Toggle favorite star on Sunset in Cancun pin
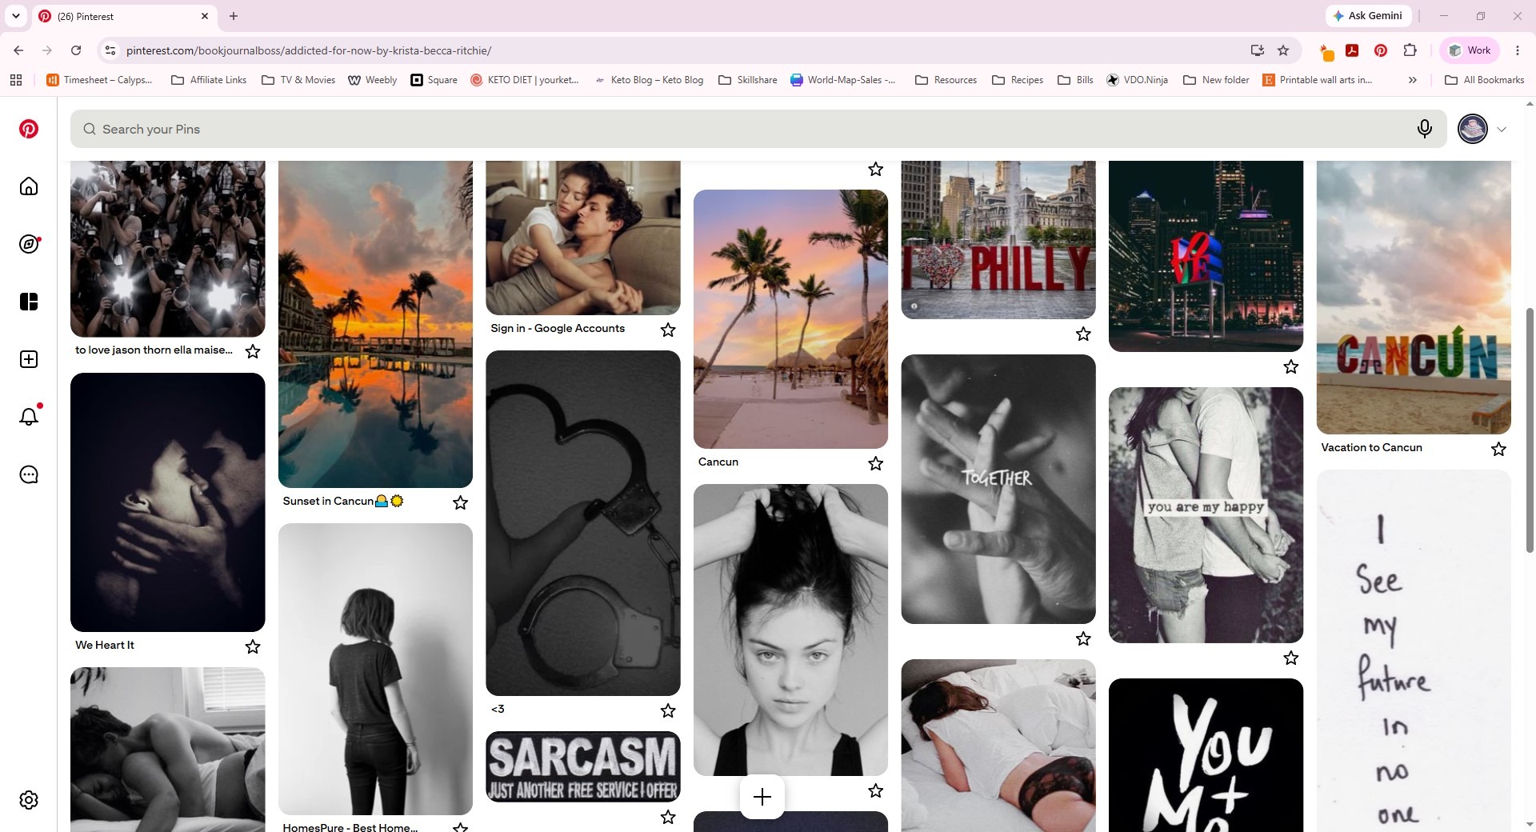The image size is (1536, 832). [460, 502]
